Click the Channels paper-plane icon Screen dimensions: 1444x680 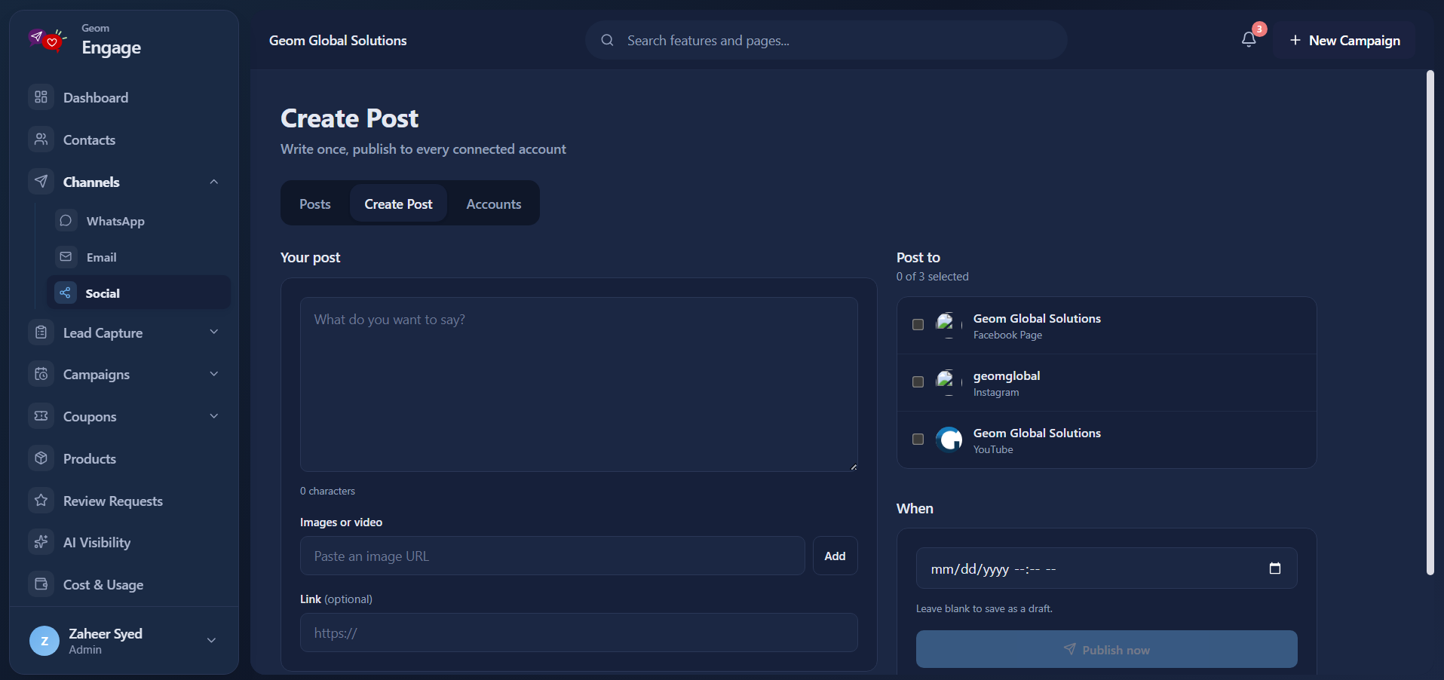[x=41, y=182]
